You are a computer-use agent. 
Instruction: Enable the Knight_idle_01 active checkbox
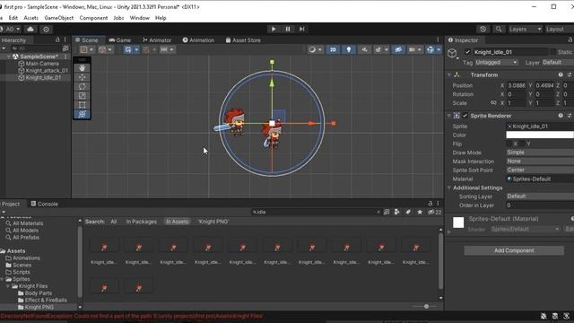pyautogui.click(x=467, y=52)
